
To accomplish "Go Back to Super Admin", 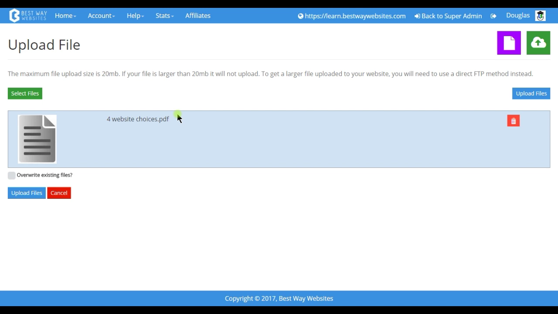I will pyautogui.click(x=448, y=16).
